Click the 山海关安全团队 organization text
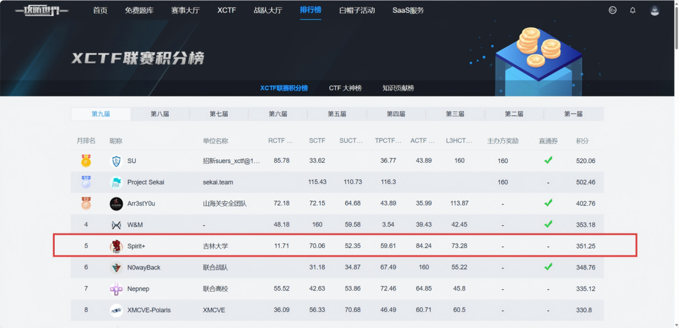Viewport: 679px width, 328px height. click(225, 203)
